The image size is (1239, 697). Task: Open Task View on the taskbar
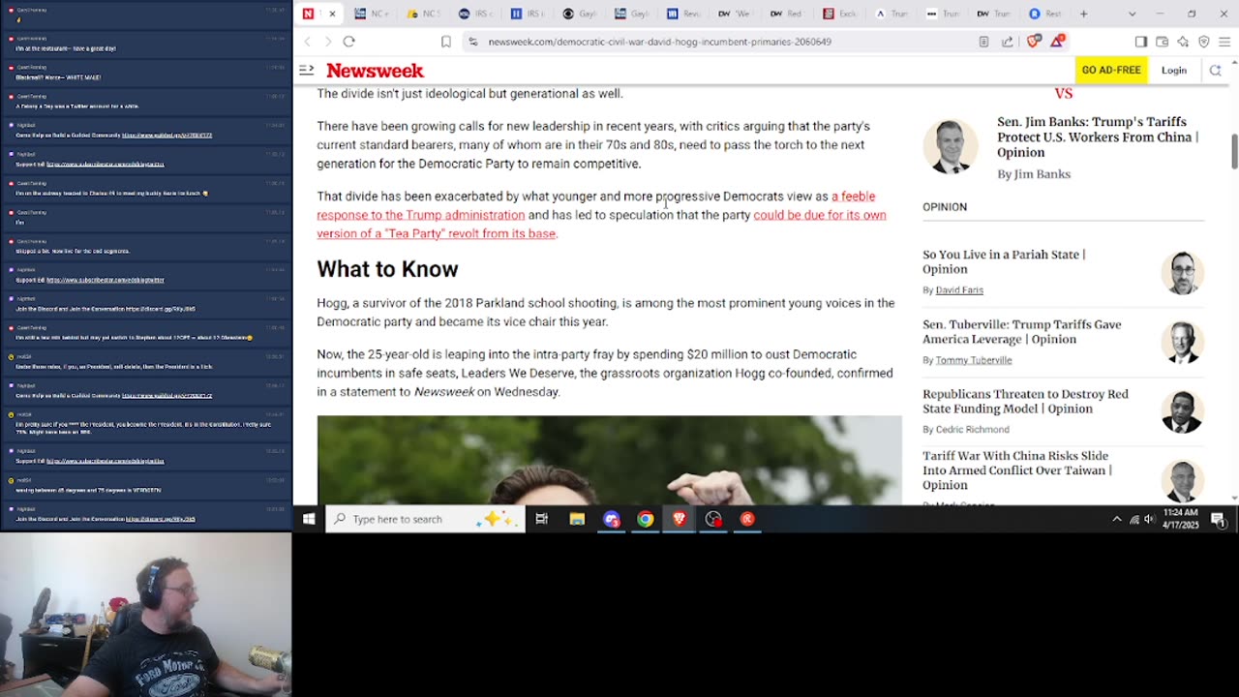(x=542, y=519)
